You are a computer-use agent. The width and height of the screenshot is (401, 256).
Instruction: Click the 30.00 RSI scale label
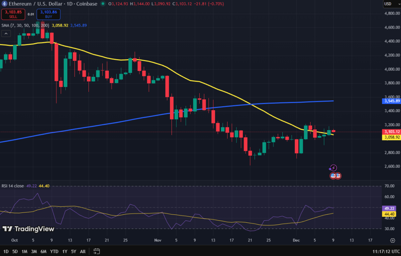(x=390, y=229)
